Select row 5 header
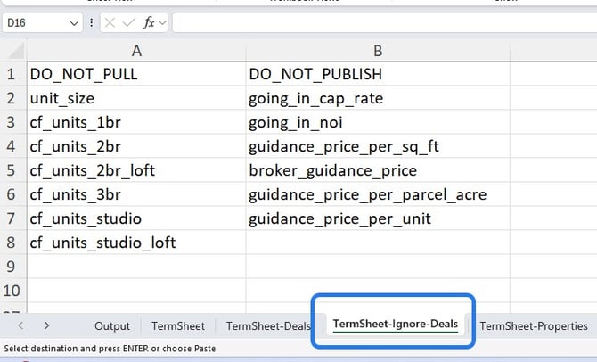The height and width of the screenshot is (362, 597). [12, 170]
